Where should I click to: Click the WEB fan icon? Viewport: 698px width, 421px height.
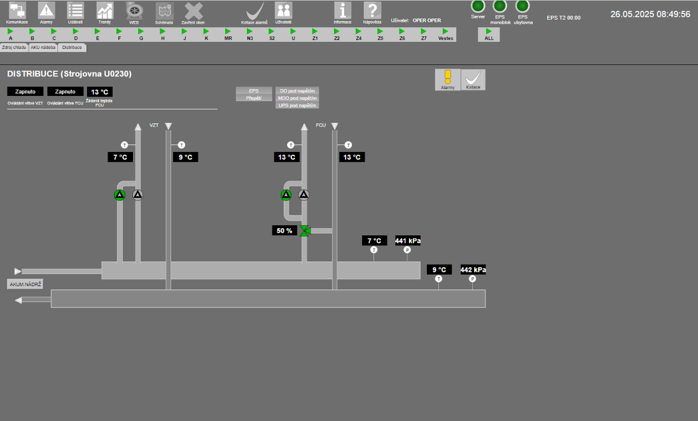tap(134, 10)
